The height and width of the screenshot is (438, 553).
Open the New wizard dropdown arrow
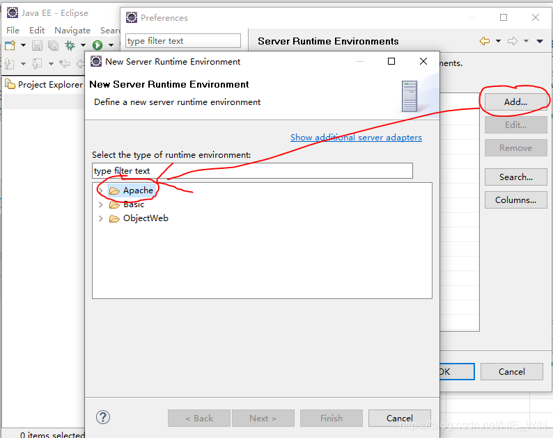tap(23, 45)
